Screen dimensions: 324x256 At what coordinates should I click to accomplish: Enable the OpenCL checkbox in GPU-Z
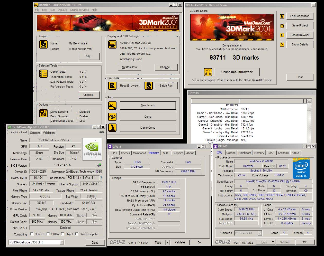point(32,234)
